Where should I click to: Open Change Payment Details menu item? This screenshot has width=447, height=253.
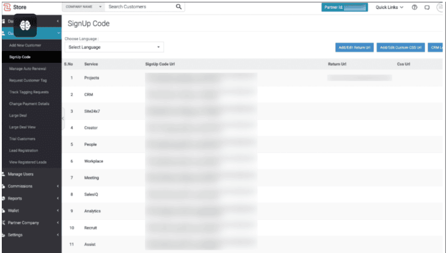pyautogui.click(x=29, y=104)
